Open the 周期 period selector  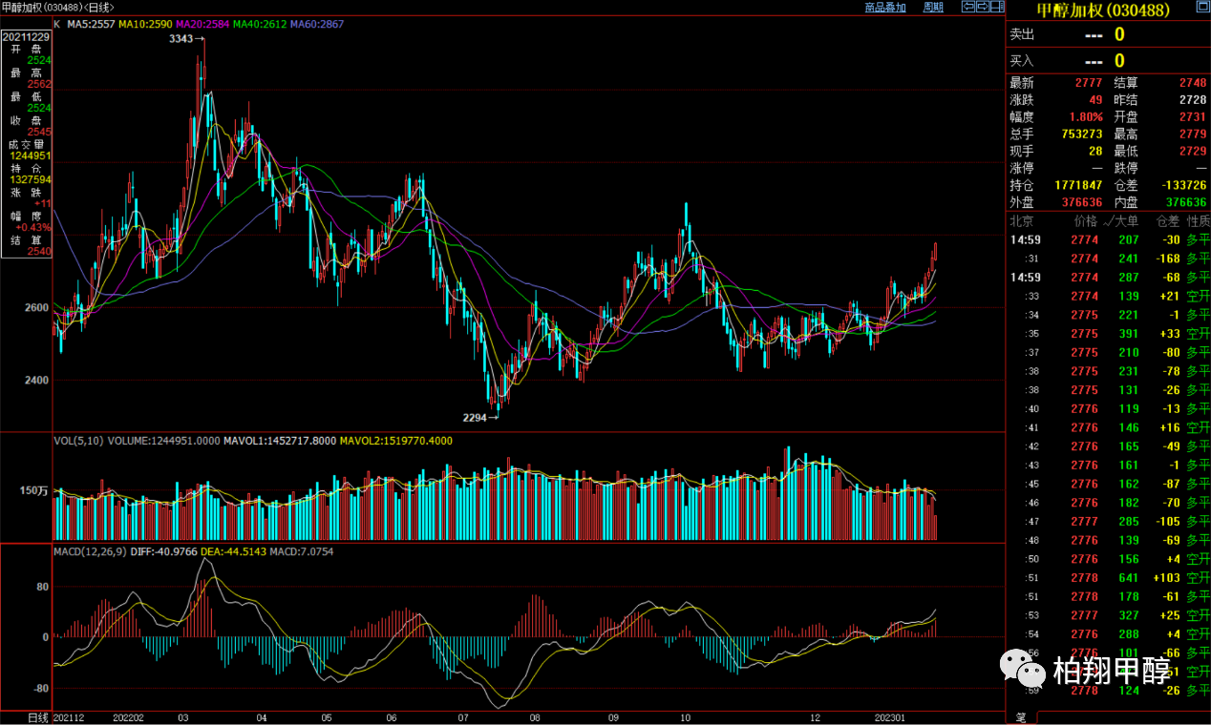coord(933,8)
